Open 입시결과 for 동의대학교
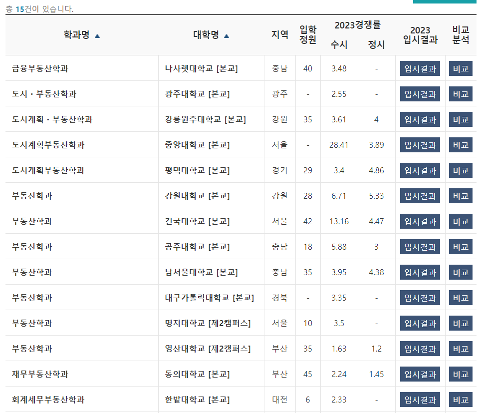Image resolution: width=485 pixels, height=413 pixels. pyautogui.click(x=420, y=374)
